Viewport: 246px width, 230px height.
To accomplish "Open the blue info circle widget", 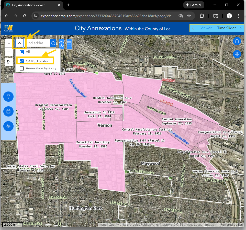I will [x=61, y=44].
